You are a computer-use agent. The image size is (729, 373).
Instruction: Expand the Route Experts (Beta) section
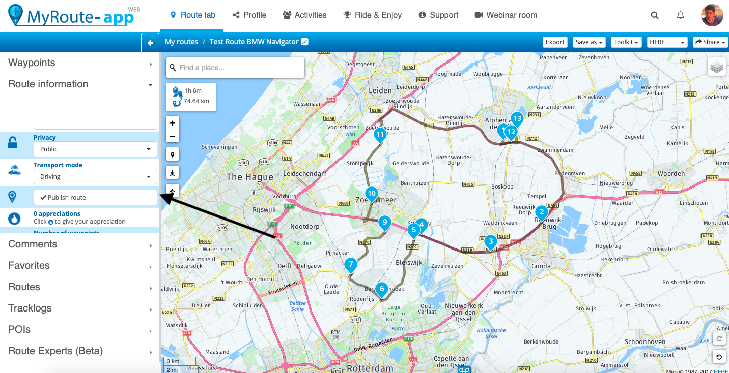click(x=80, y=351)
